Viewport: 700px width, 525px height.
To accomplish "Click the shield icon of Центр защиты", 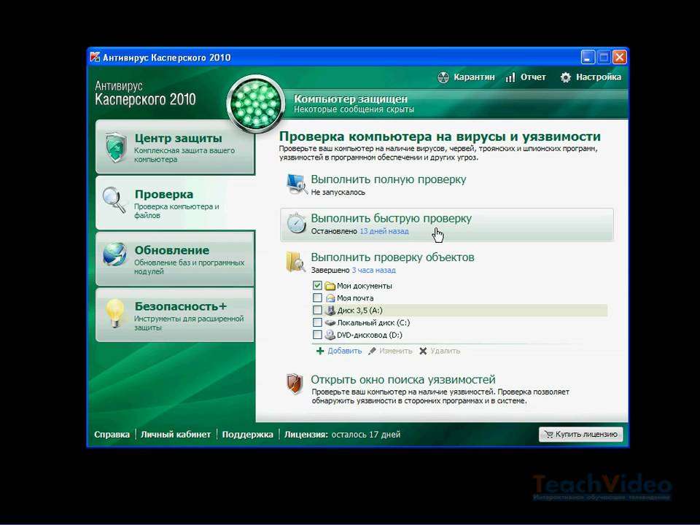I will tap(116, 147).
